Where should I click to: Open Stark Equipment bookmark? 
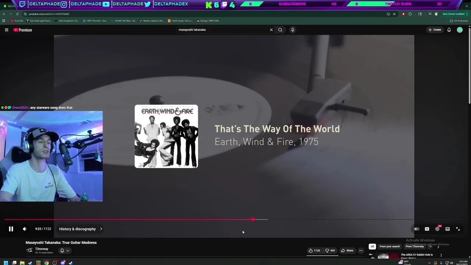[x=67, y=21]
